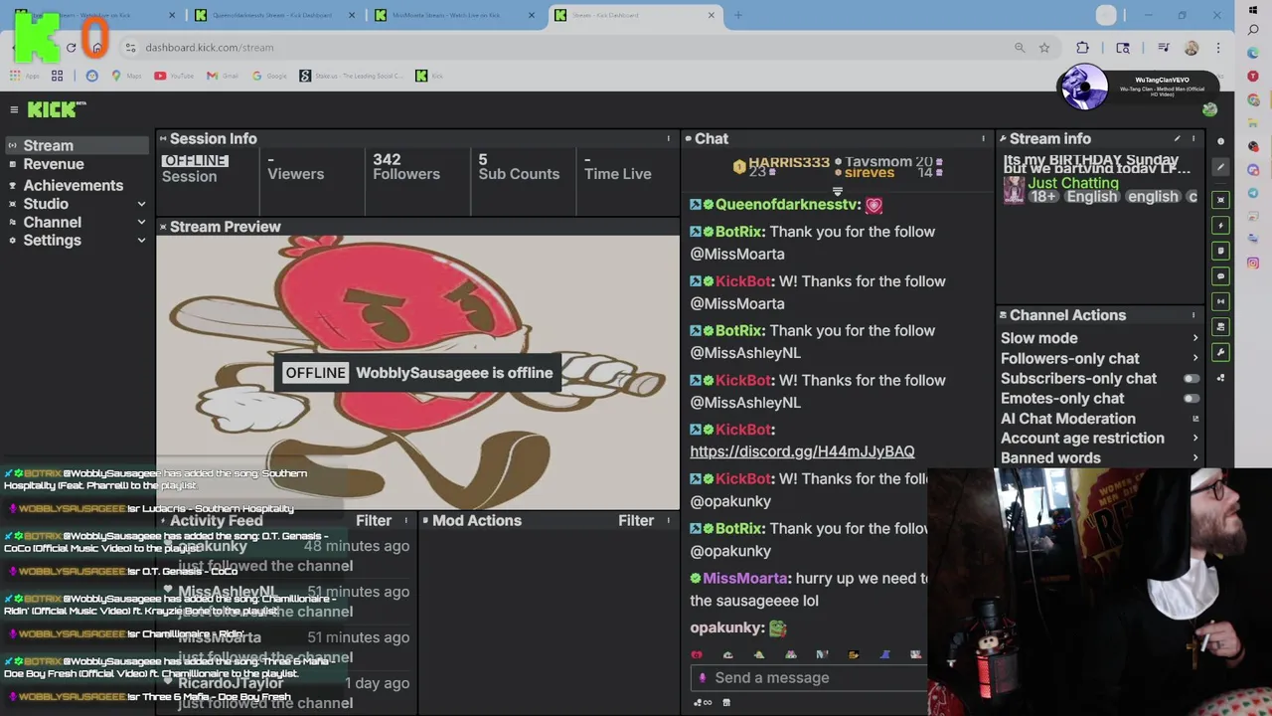Expand the Channel sidebar section
The width and height of the screenshot is (1272, 716).
pos(78,223)
